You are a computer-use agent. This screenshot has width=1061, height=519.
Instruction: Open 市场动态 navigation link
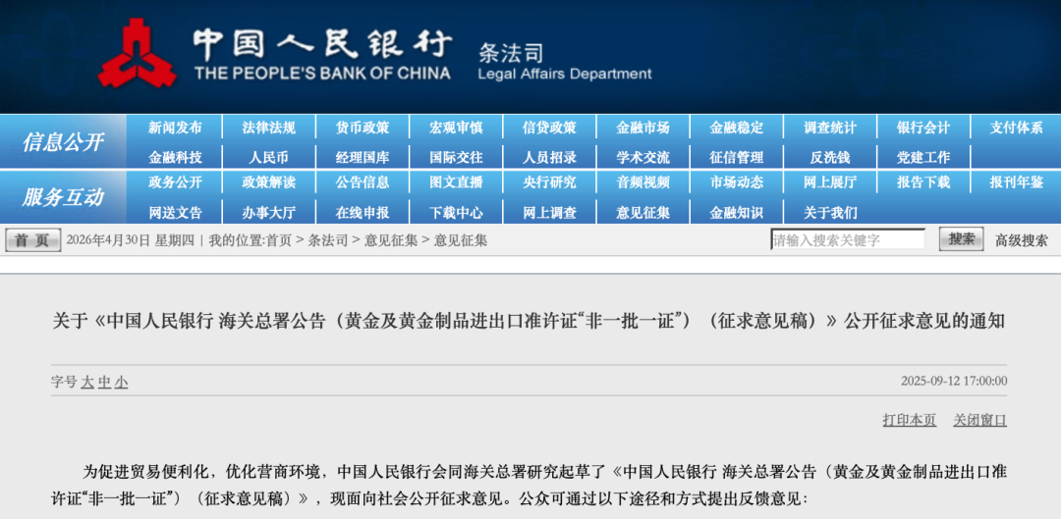tap(737, 182)
